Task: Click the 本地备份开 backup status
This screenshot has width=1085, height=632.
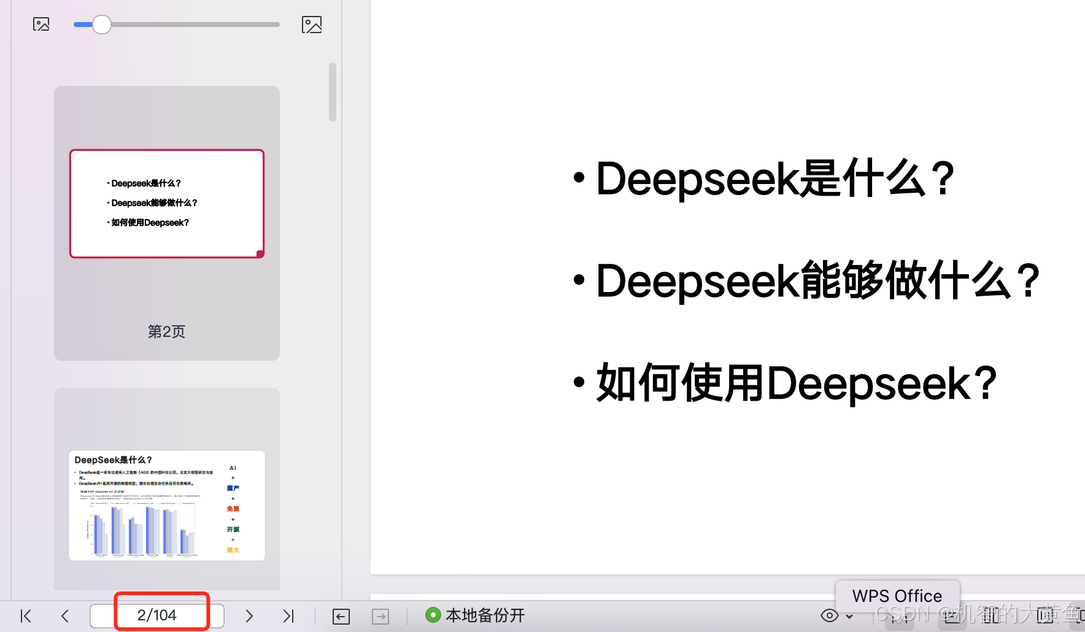Action: (476, 615)
